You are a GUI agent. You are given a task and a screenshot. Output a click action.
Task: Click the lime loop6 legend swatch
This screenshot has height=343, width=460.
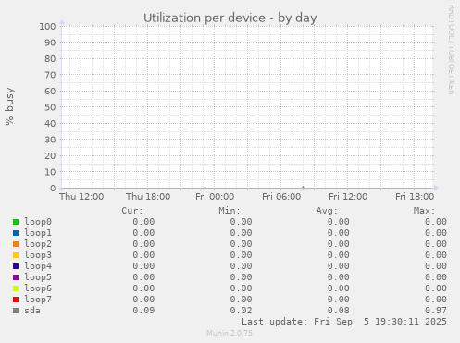click(x=16, y=288)
